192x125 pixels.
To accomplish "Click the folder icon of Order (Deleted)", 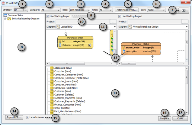I will click(x=52, y=108).
